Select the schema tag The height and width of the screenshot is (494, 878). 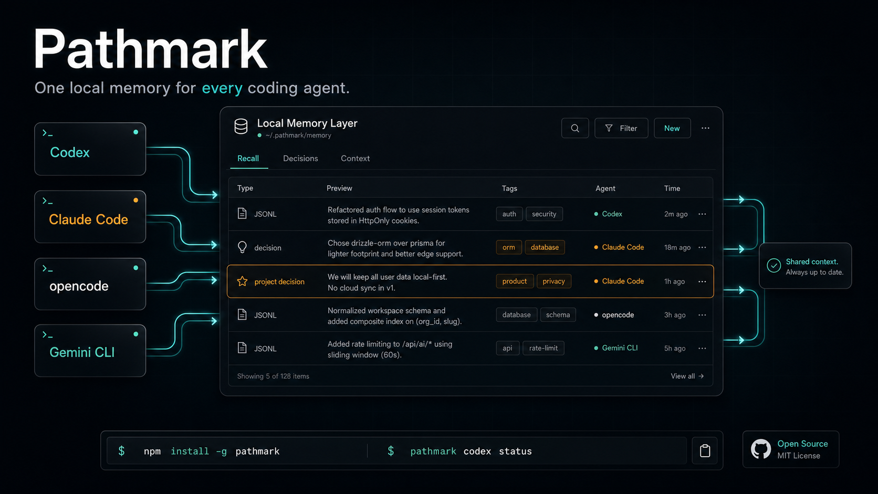(558, 315)
